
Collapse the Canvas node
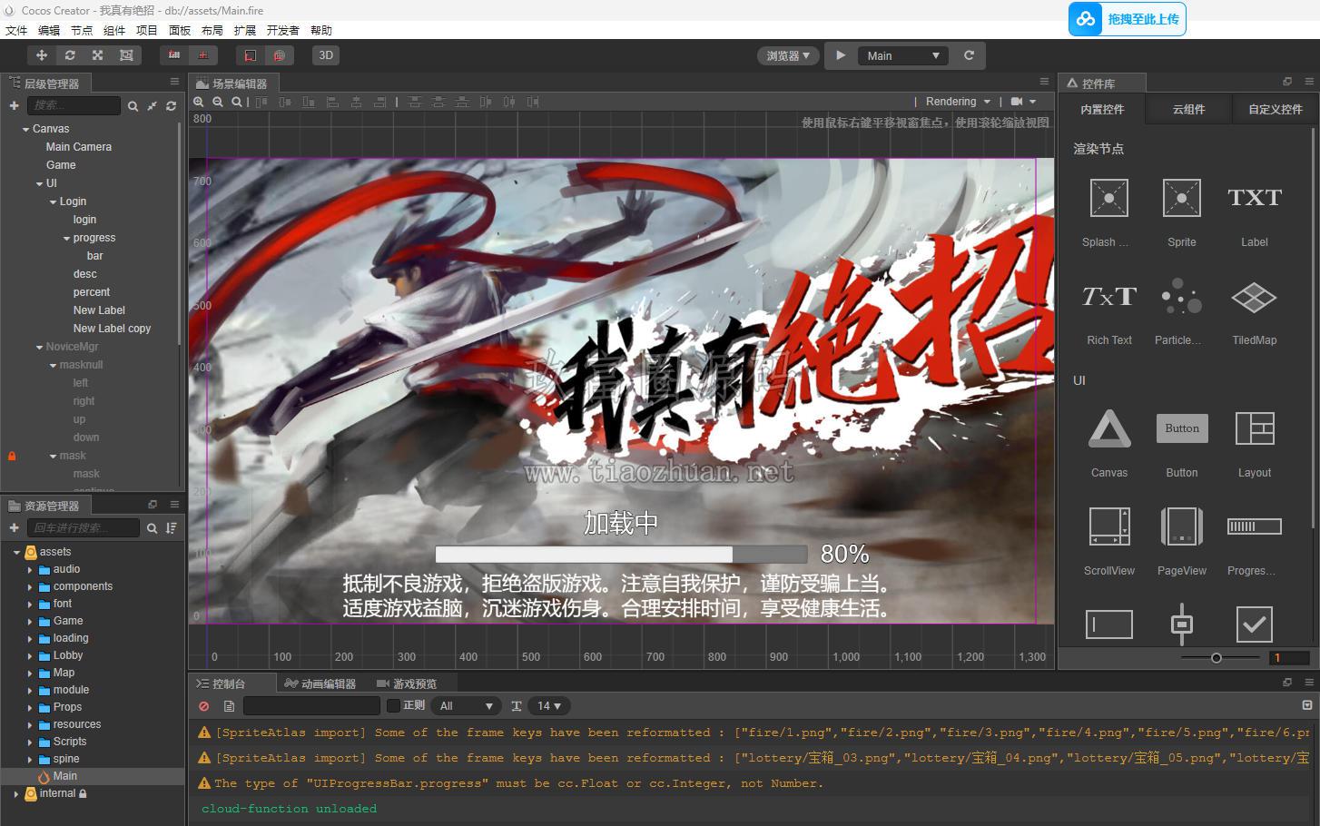(x=25, y=130)
